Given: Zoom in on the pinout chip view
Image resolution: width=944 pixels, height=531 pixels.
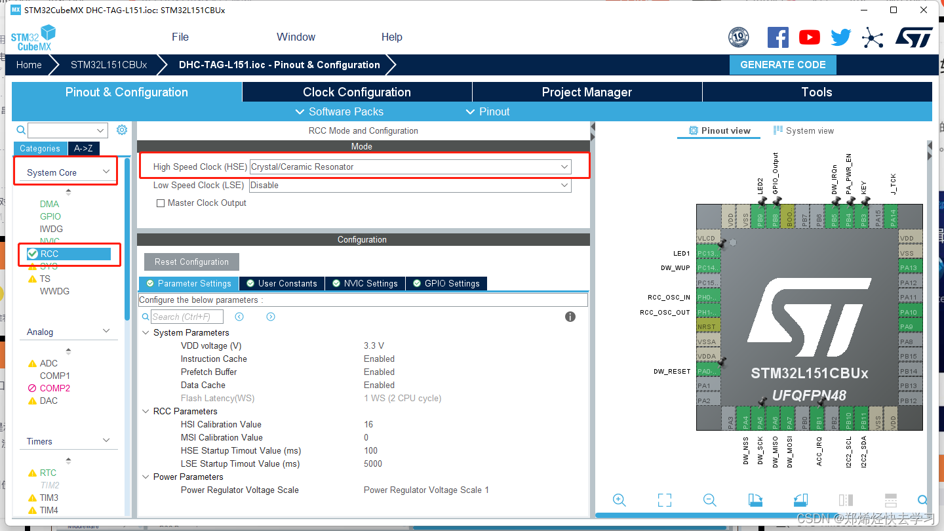Looking at the screenshot, I should tap(619, 500).
